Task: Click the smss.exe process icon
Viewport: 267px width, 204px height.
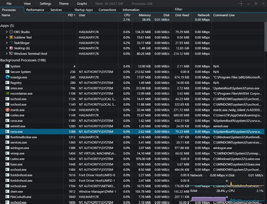Action: pyautogui.click(x=7, y=88)
